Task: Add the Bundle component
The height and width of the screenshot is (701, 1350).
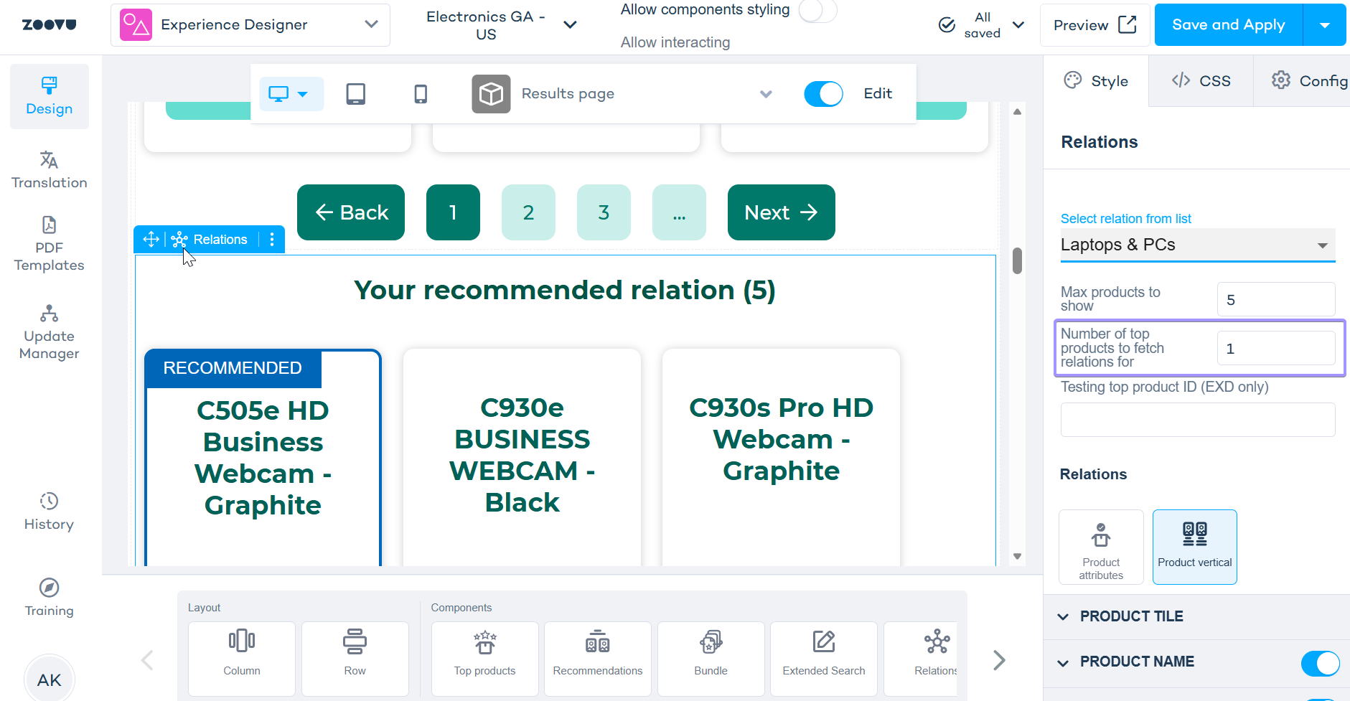Action: [x=711, y=659]
